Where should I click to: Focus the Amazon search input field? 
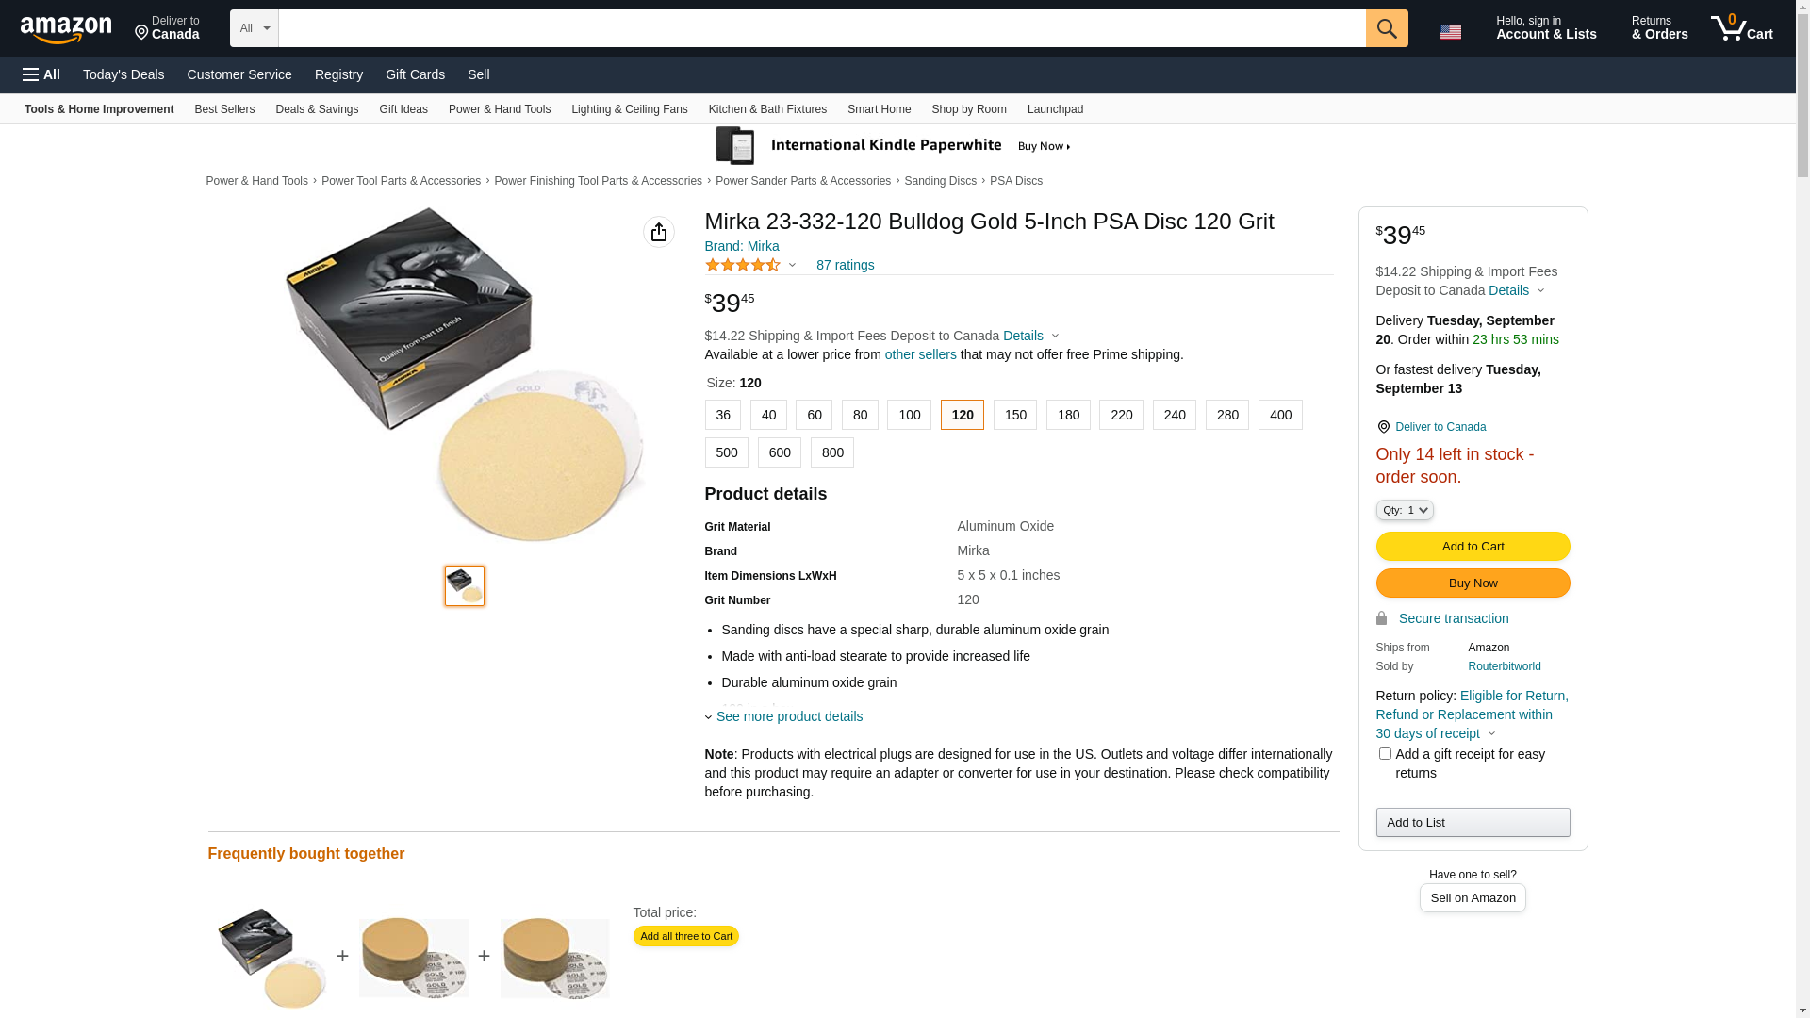821,28
